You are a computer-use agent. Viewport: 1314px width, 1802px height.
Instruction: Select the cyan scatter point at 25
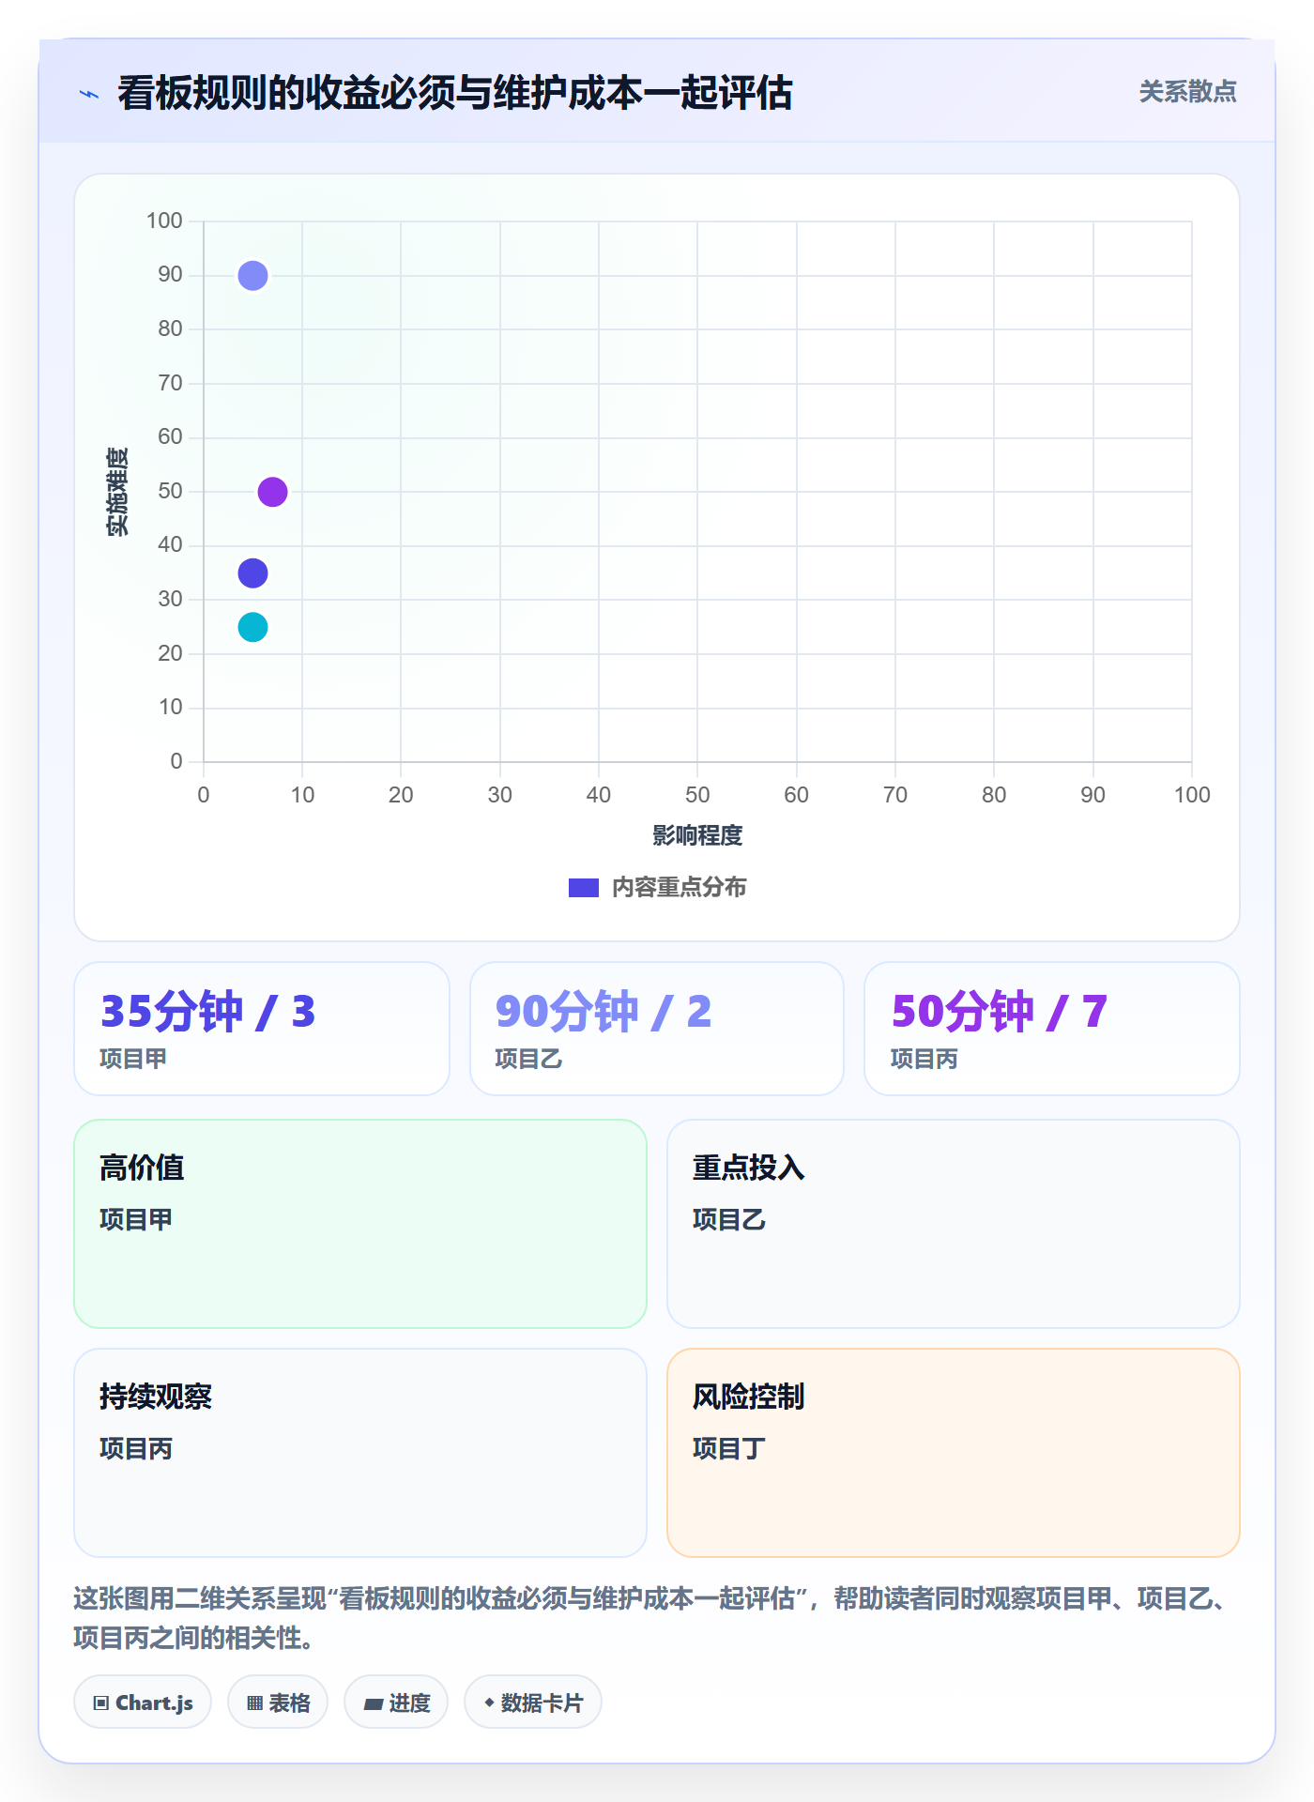[252, 627]
